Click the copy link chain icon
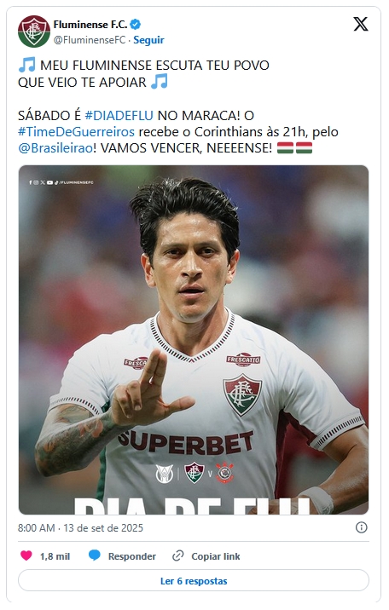 (178, 556)
